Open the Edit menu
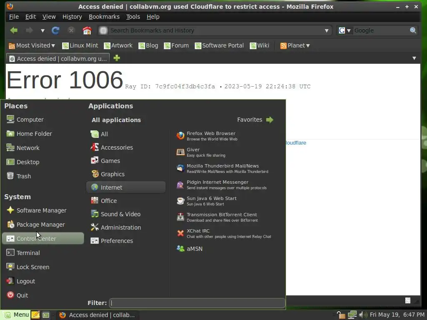The image size is (427, 320). [x=30, y=17]
